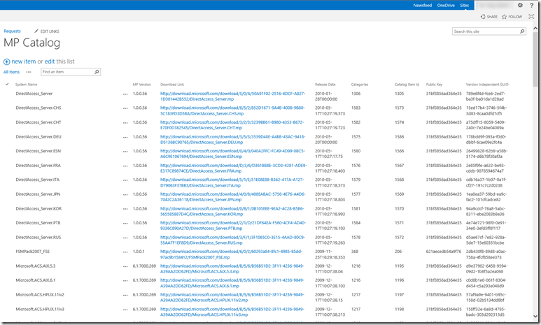Open ellipsis menu for DirectAccess_Server.CHS

125,108
